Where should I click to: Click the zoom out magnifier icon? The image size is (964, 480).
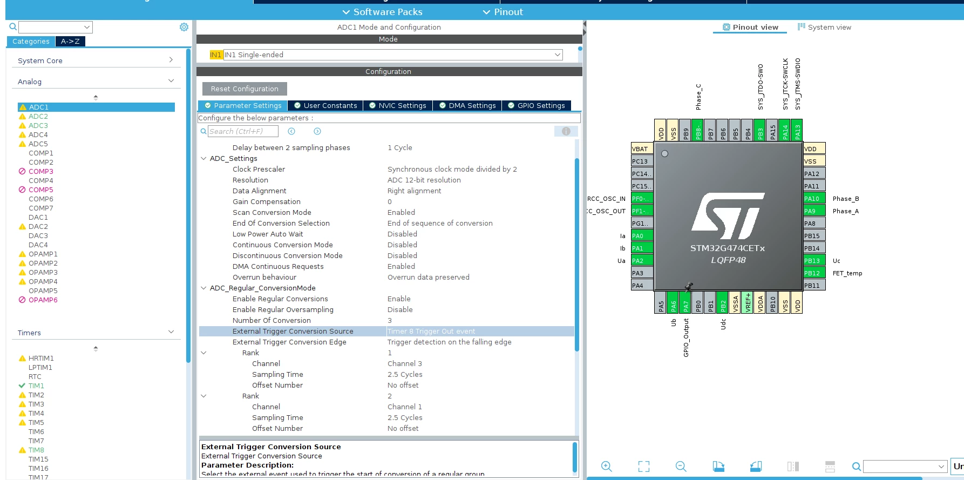click(681, 467)
